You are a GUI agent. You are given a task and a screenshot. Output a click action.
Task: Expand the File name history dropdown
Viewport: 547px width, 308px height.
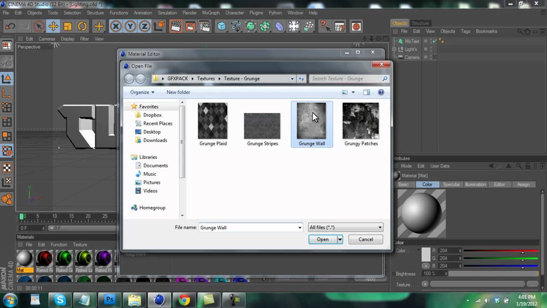(x=300, y=228)
